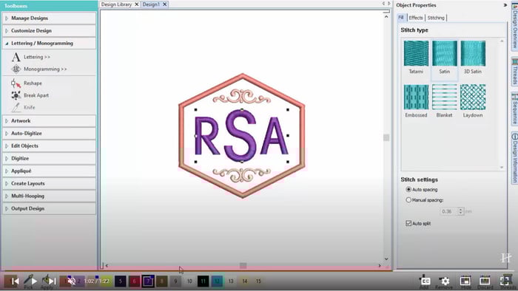Image resolution: width=518 pixels, height=291 pixels.
Task: Select Manual spacing radio button
Action: pyautogui.click(x=408, y=199)
